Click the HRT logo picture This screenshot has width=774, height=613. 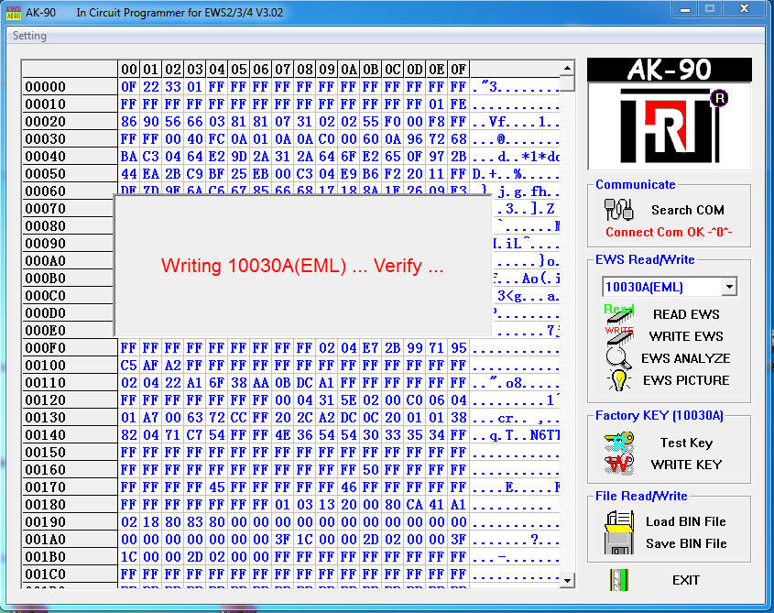[670, 126]
